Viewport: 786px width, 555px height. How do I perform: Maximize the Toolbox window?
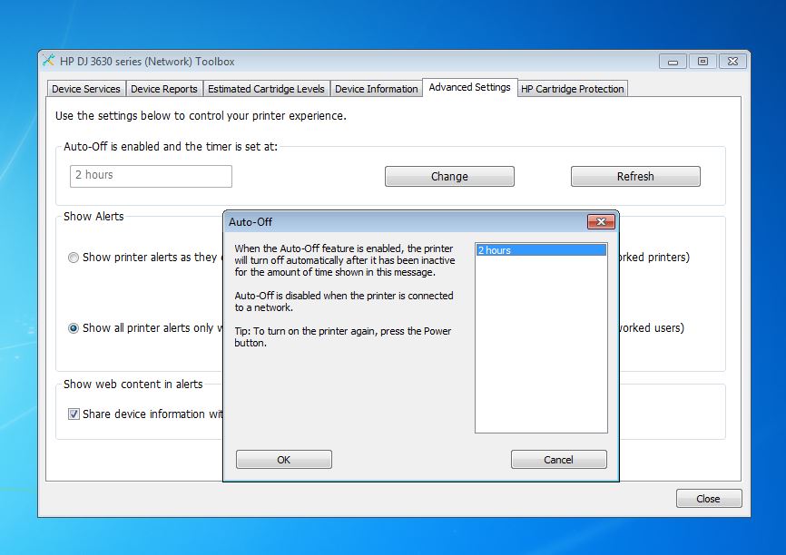pos(702,62)
